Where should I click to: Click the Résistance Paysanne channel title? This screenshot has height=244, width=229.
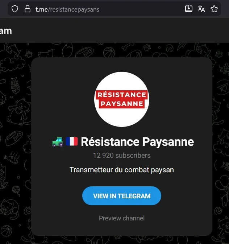pyautogui.click(x=137, y=142)
